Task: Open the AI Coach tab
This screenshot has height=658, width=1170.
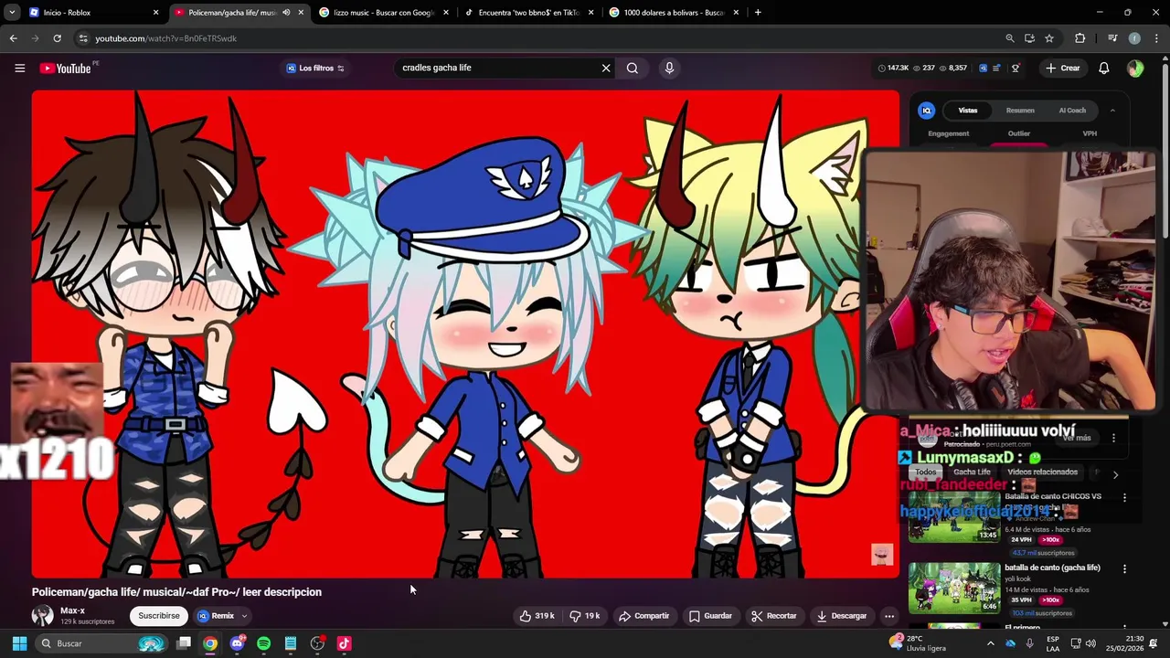Action: tap(1072, 111)
